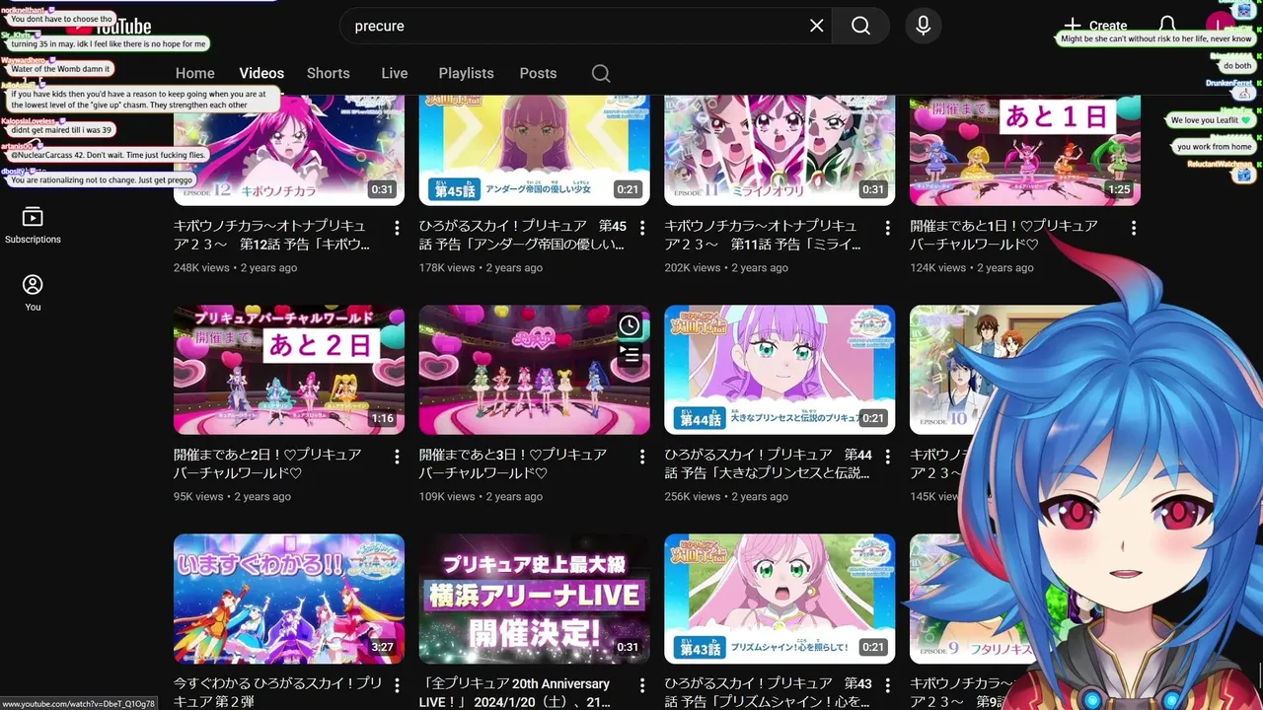Open title 開催まであと3日 video
1263x710 pixels.
(513, 463)
